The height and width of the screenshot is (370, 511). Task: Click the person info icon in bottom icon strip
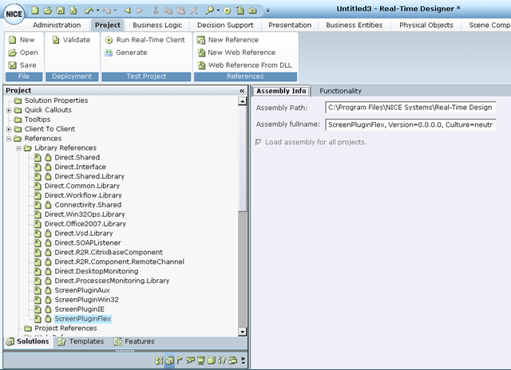[159, 360]
